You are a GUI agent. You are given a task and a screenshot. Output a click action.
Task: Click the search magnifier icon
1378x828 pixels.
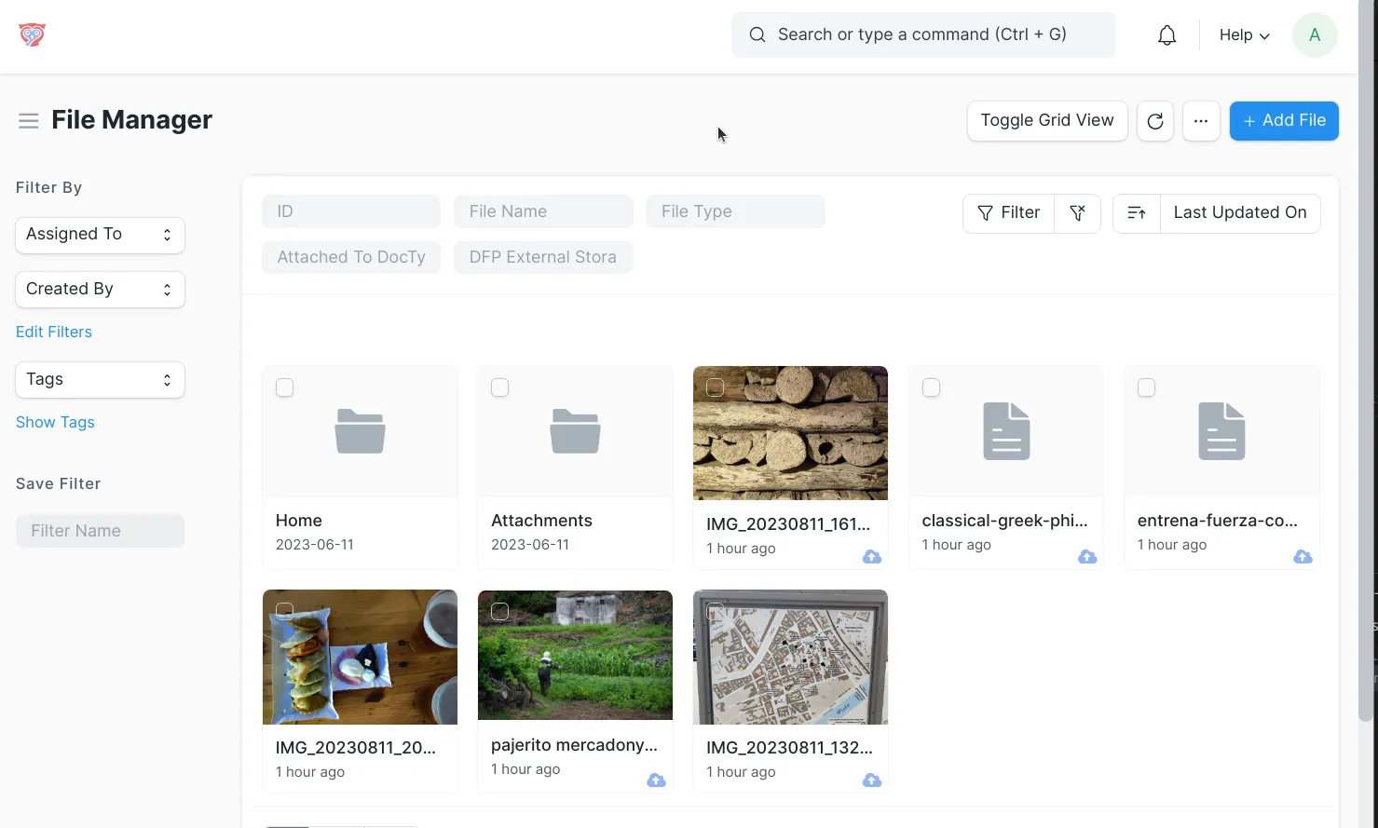[757, 35]
